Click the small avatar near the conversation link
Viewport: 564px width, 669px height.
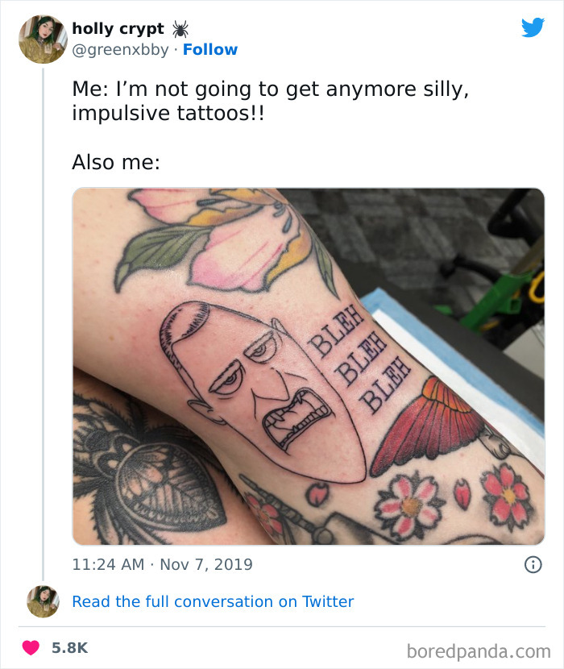43,601
